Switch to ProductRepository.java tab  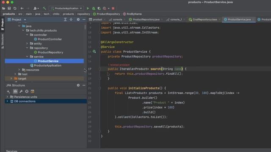(146, 19)
